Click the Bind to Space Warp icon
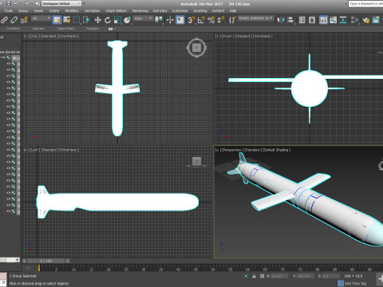Image resolution: width=383 pixels, height=287 pixels. pyautogui.click(x=24, y=20)
